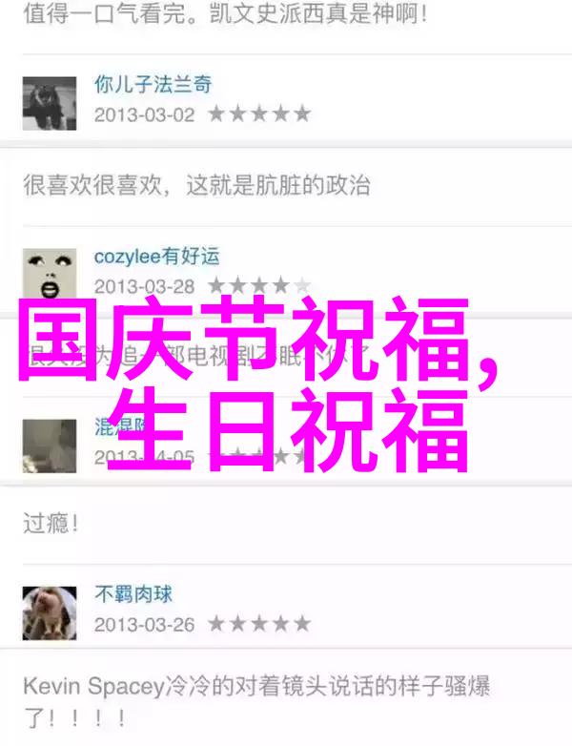Open the profile of user 你儿子法兰奇
The image size is (572, 746).
153,85
